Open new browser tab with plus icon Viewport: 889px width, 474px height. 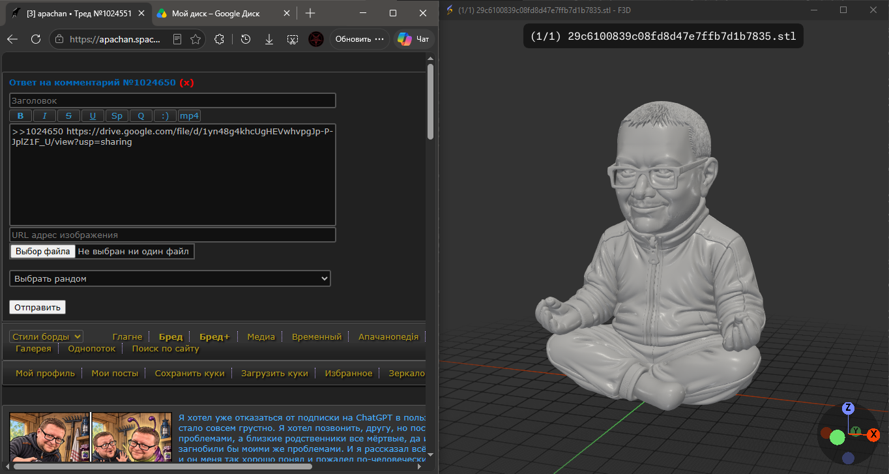tap(310, 13)
